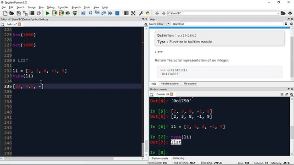Screen dimensions: 294x165
Task: Click the @ symbol finder icon
Action: [x=39, y=13]
